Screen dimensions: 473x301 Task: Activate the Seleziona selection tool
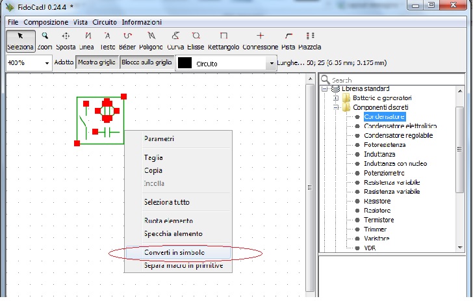(19, 40)
